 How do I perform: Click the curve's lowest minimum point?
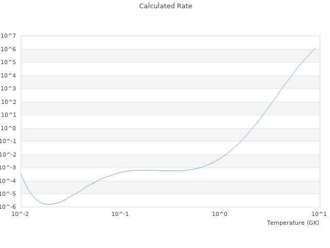pos(48,205)
